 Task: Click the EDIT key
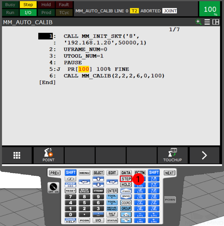coord(112,173)
